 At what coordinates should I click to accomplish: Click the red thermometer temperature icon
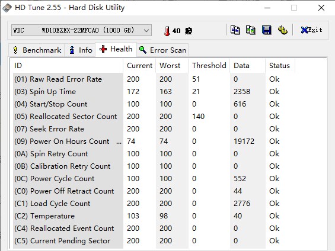[167, 31]
